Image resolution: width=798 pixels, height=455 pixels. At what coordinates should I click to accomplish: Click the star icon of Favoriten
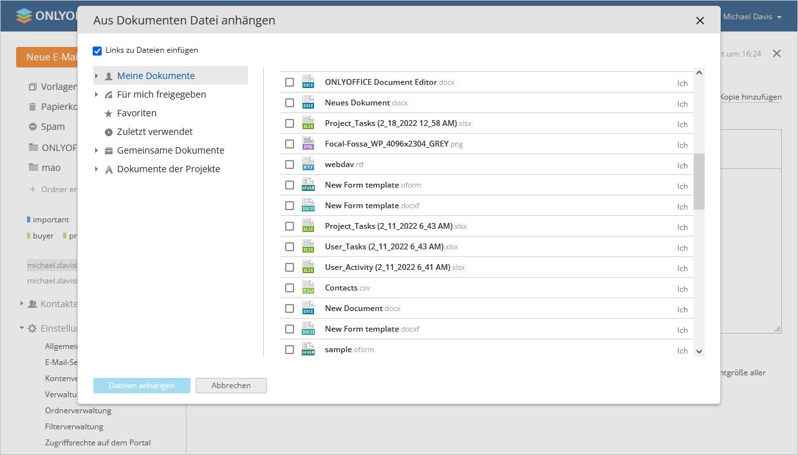(x=109, y=113)
